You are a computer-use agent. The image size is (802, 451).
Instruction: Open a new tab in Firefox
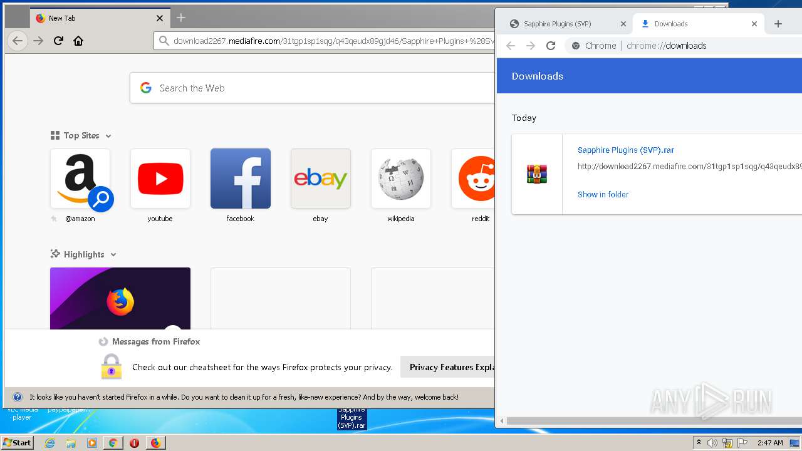click(181, 18)
